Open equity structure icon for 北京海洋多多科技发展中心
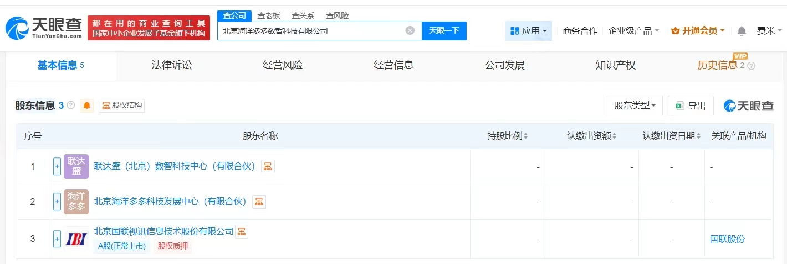This screenshot has height=264, width=787. coord(259,202)
